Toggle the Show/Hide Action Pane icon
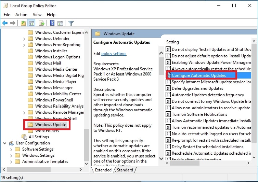Image resolution: width=258 pixels, height=182 pixels. (60, 23)
